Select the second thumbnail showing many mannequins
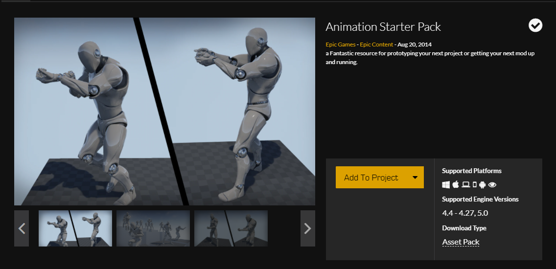Viewport: 556px width, 269px height. (x=153, y=228)
